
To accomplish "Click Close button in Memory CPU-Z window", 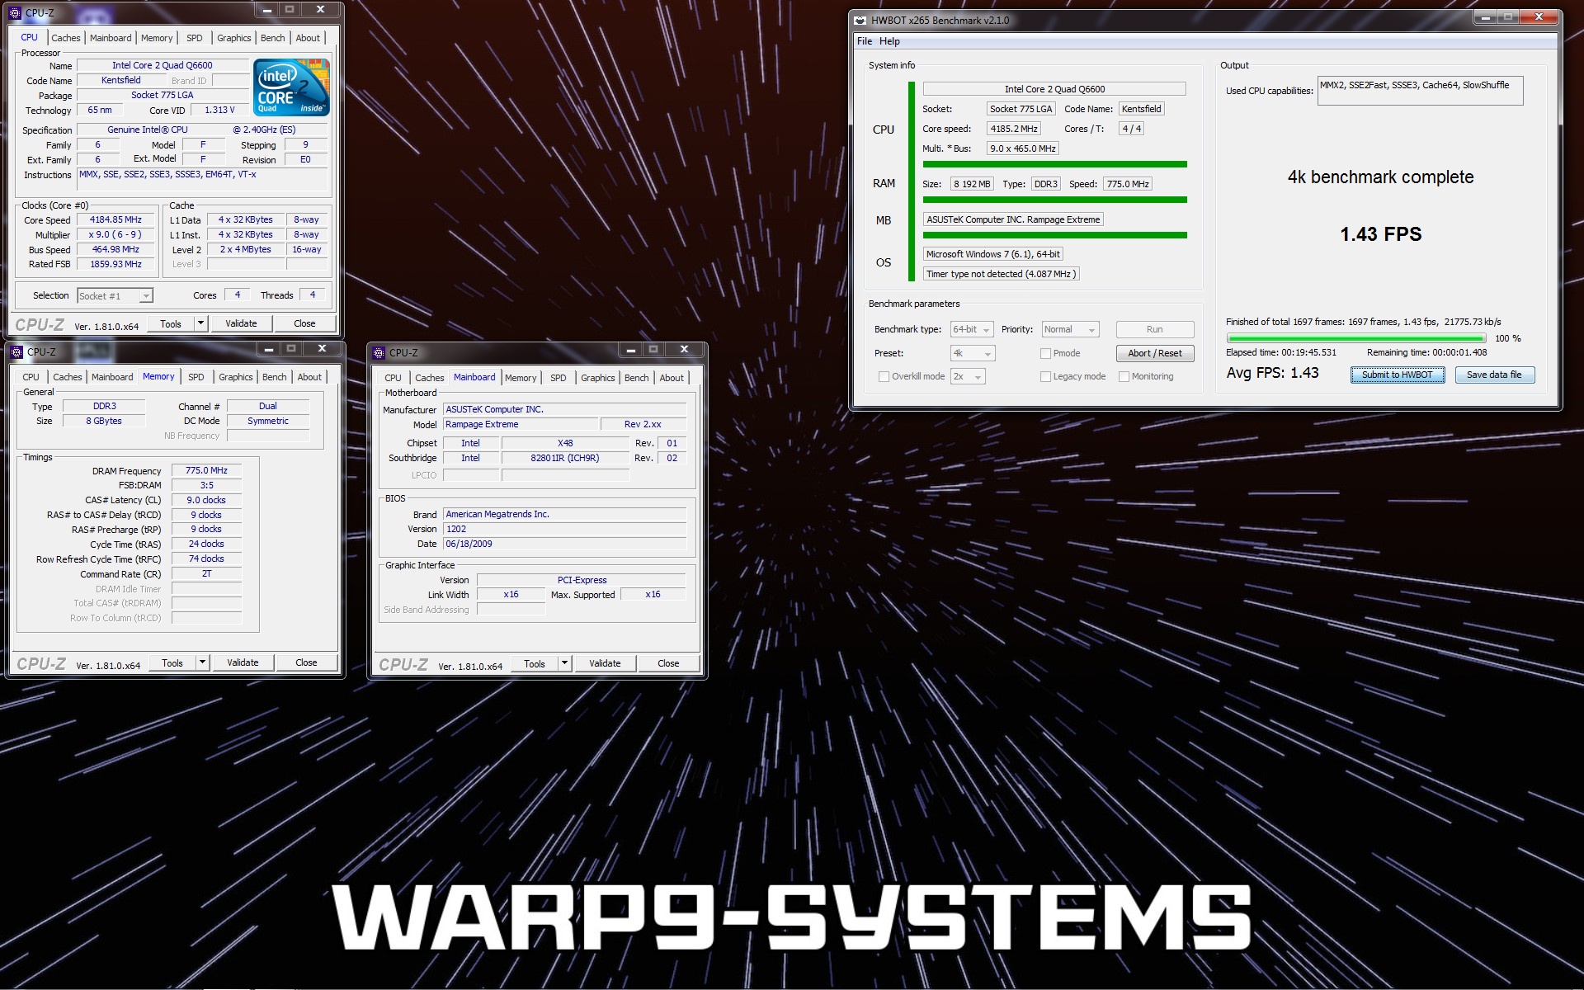I will click(x=306, y=663).
